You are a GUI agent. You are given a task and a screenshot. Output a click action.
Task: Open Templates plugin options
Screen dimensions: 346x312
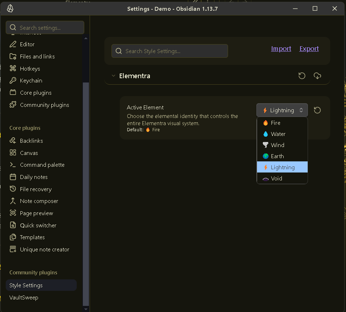pos(41,237)
